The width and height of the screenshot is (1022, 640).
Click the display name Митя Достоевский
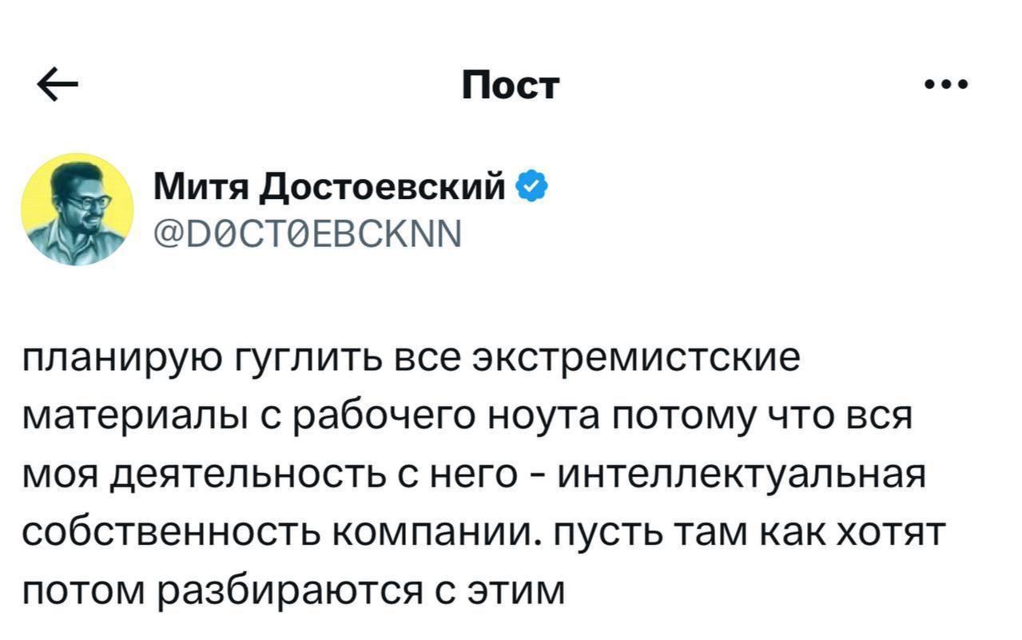point(329,189)
